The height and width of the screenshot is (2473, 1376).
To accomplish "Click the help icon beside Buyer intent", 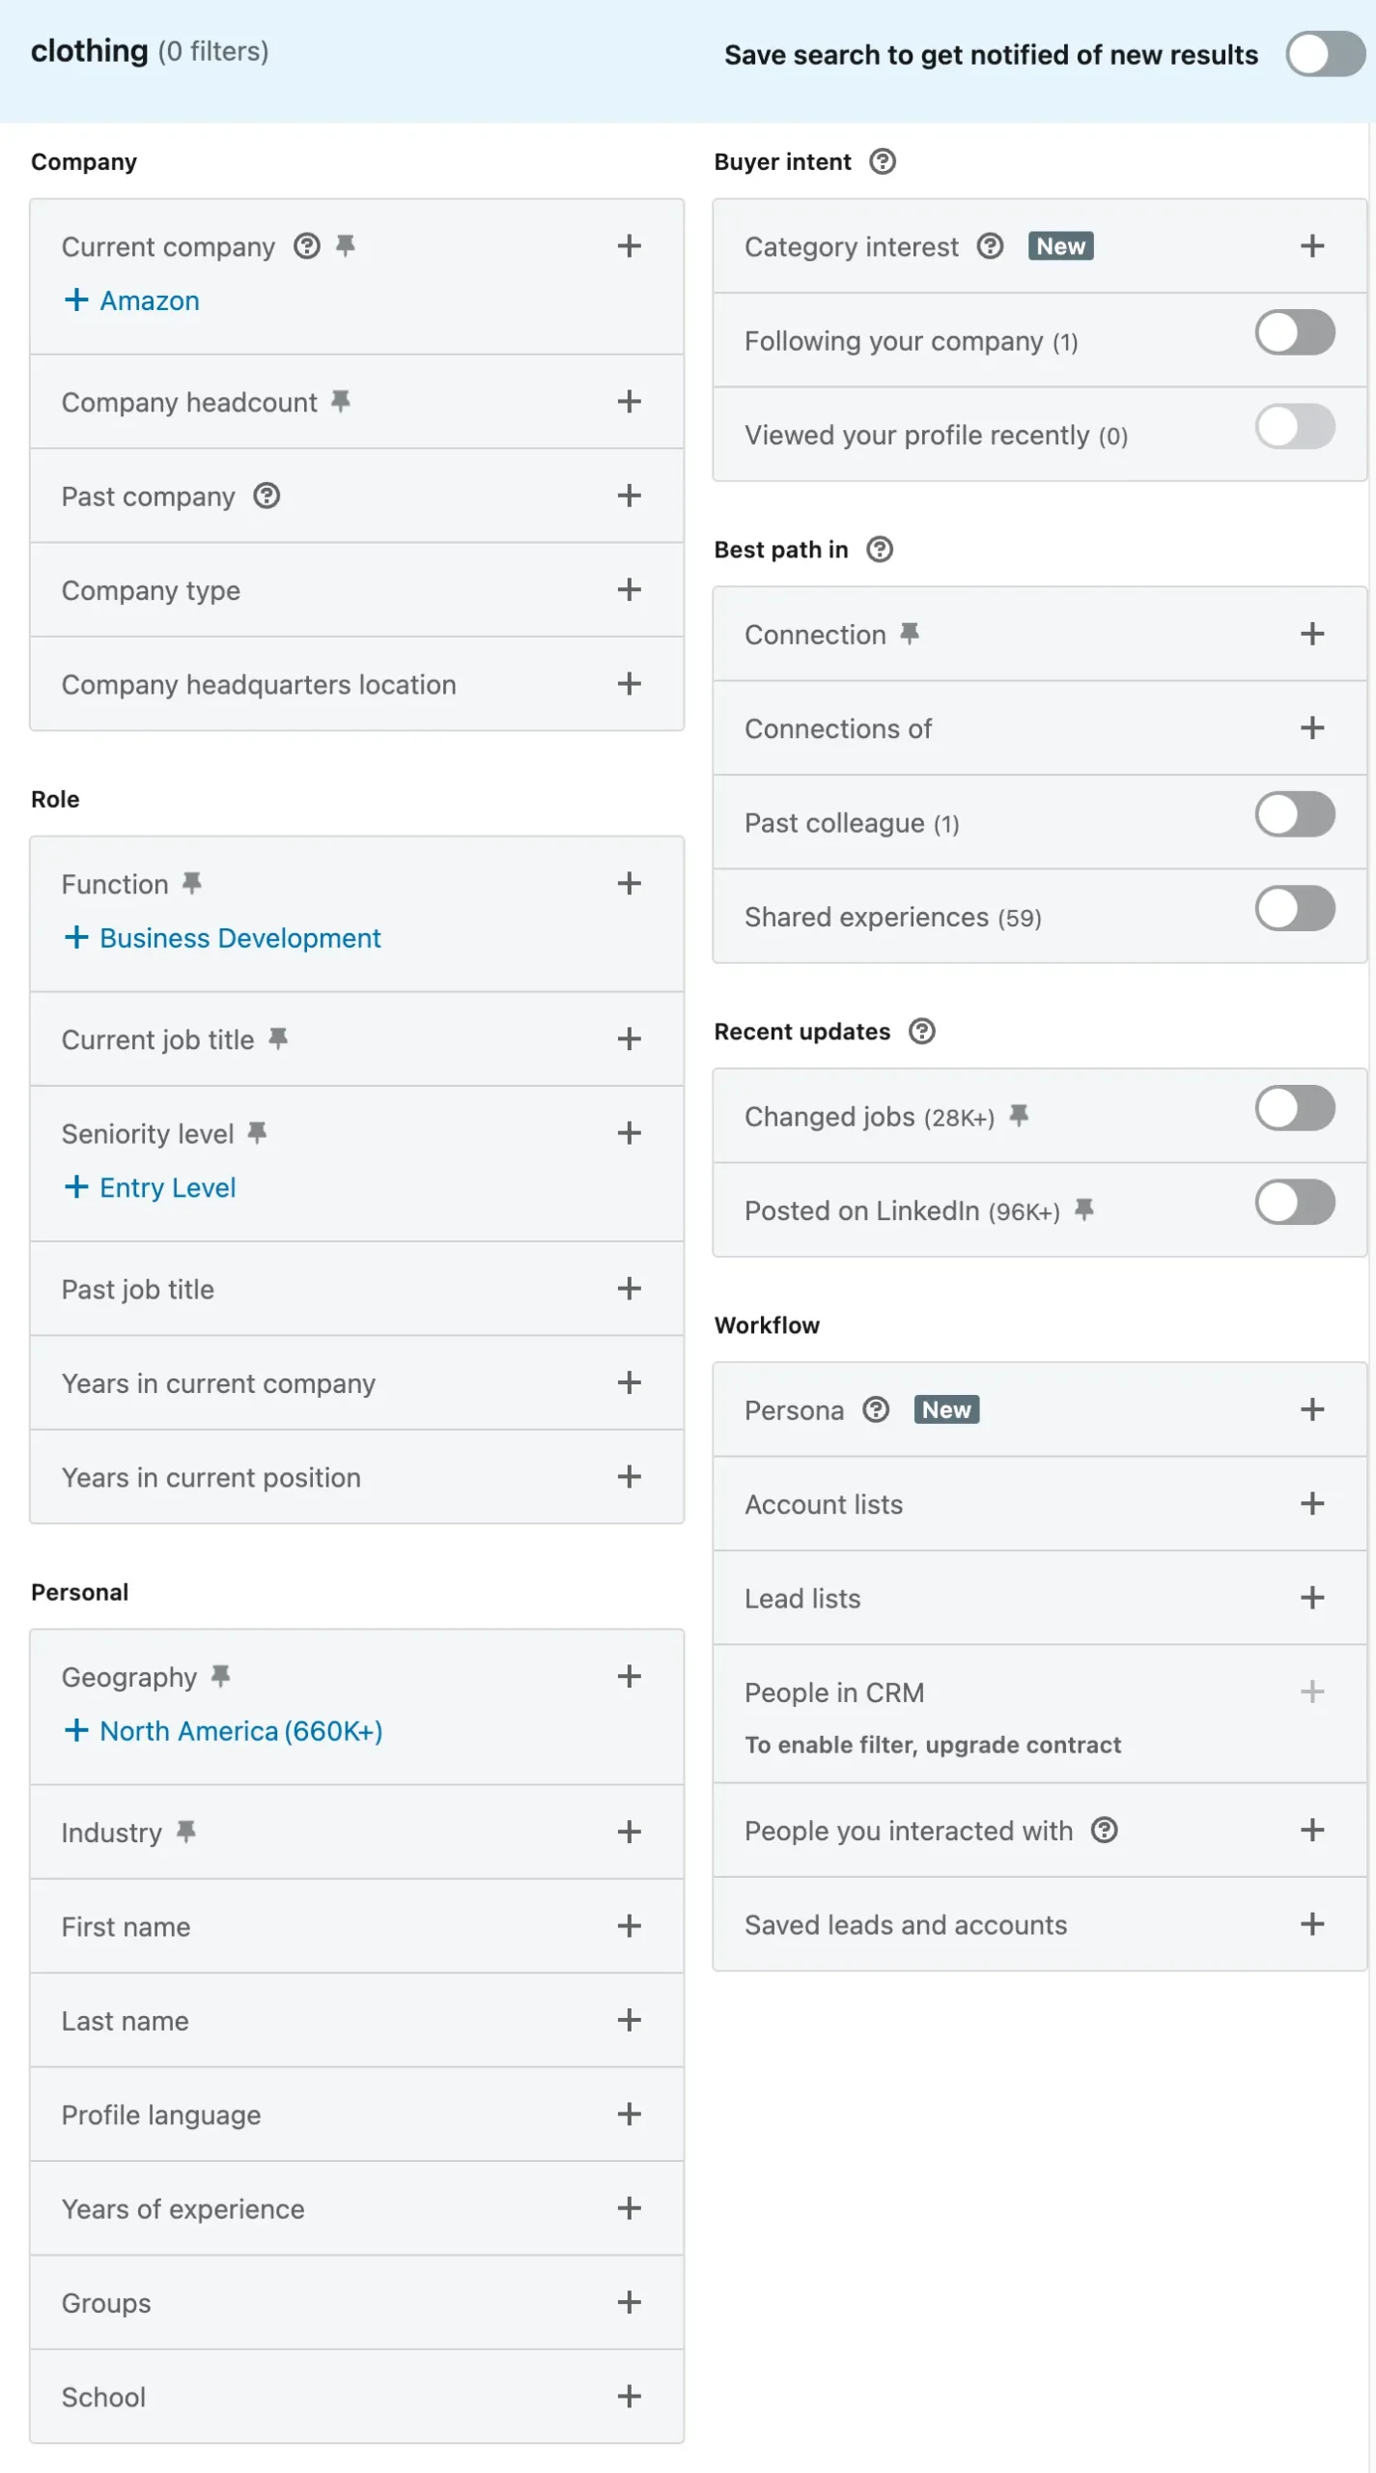I will [882, 161].
